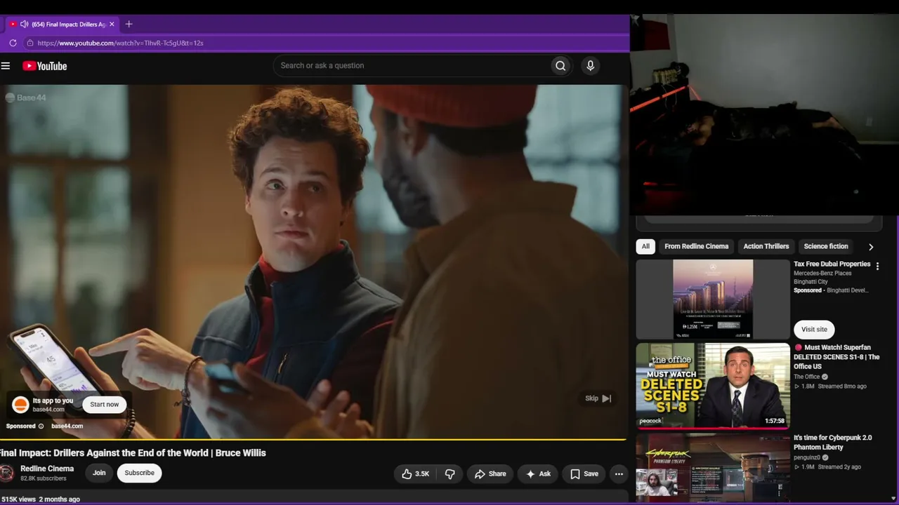Click the browser address bar URL

click(120, 43)
